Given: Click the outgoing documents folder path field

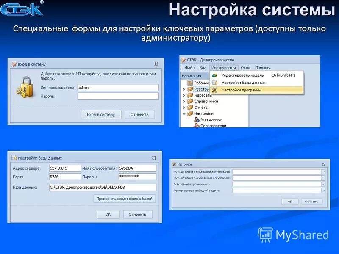Looking at the screenshot, I should click(x=277, y=178).
